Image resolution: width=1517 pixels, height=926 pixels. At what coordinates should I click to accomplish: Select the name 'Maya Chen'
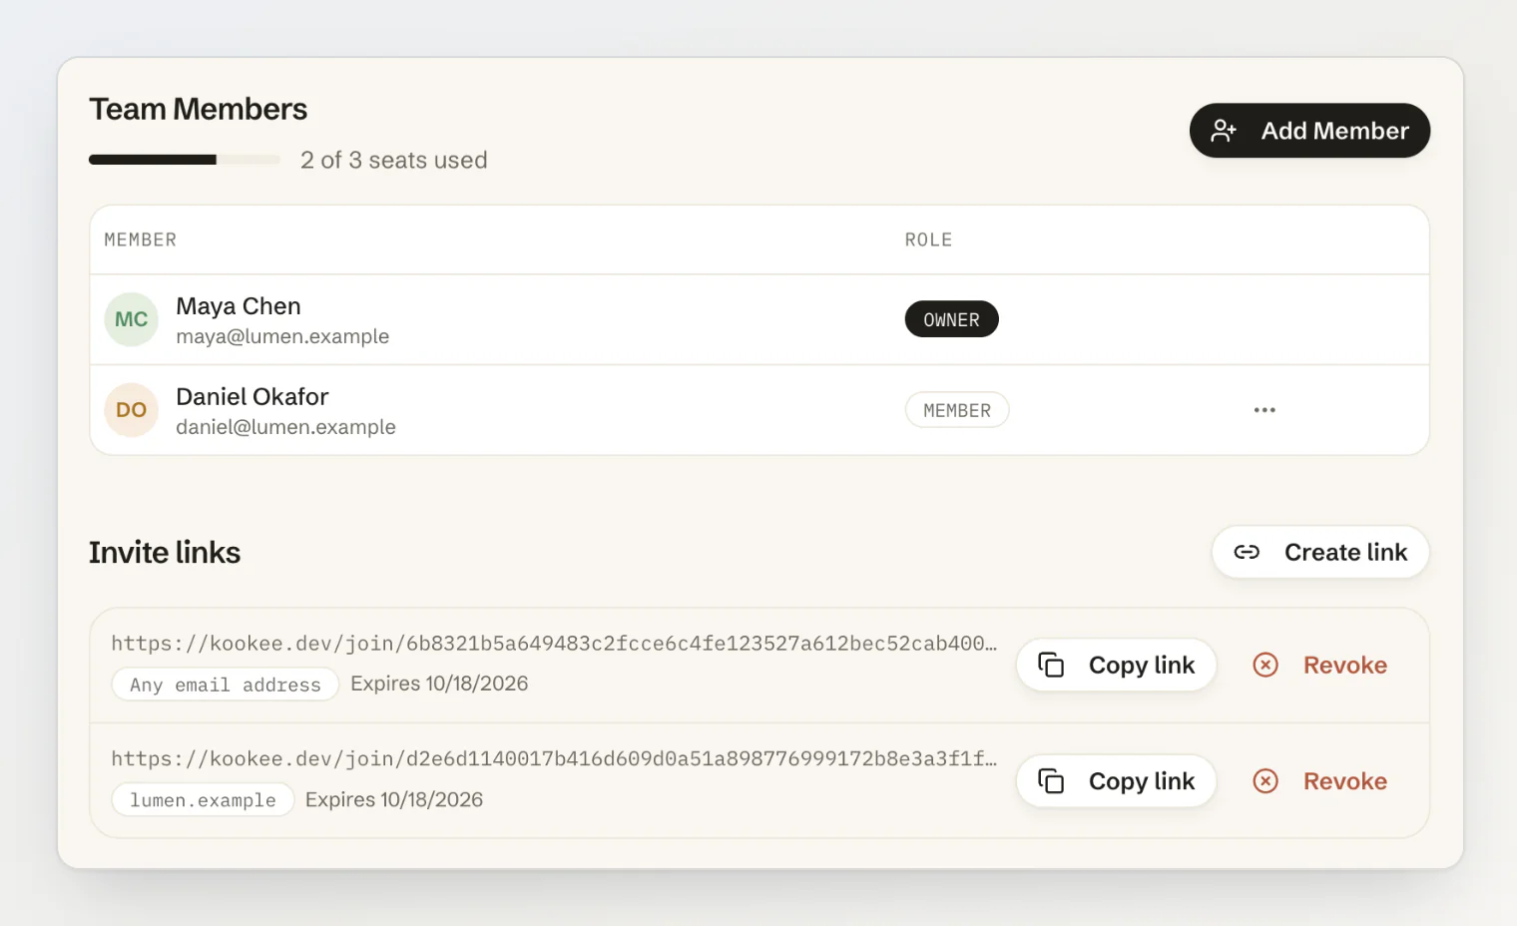239,306
